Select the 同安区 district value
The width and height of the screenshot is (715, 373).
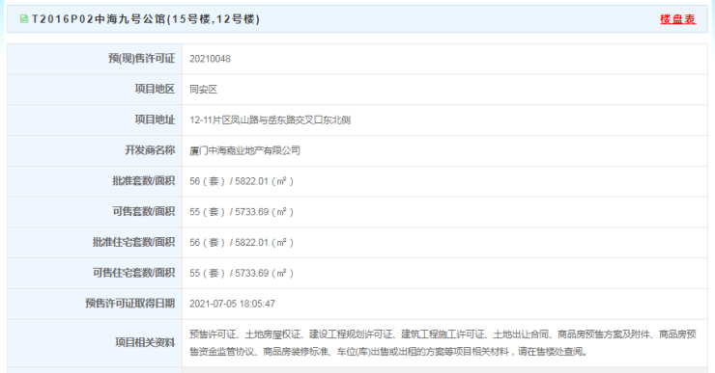click(203, 90)
